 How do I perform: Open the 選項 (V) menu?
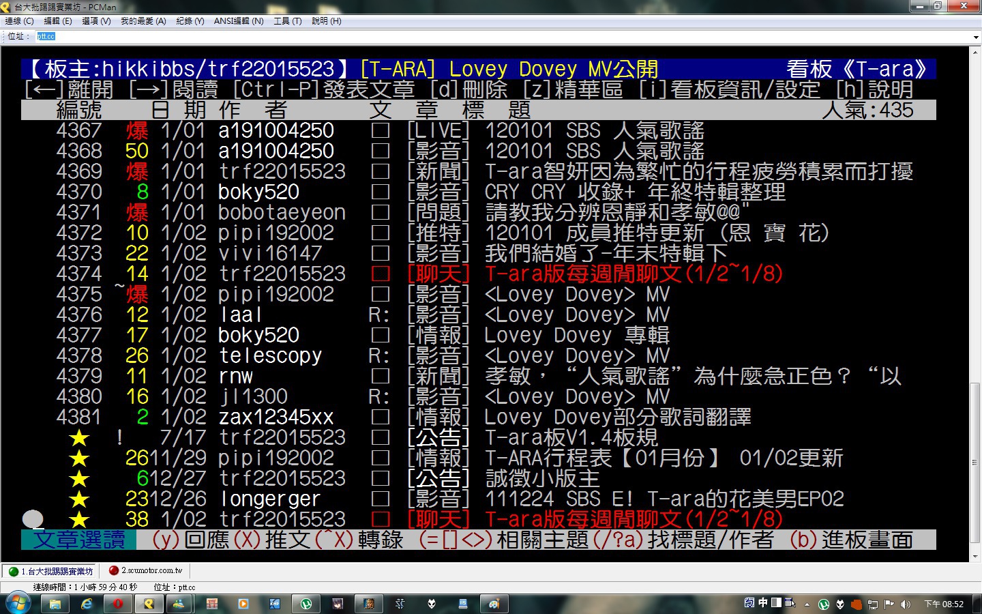tap(96, 21)
